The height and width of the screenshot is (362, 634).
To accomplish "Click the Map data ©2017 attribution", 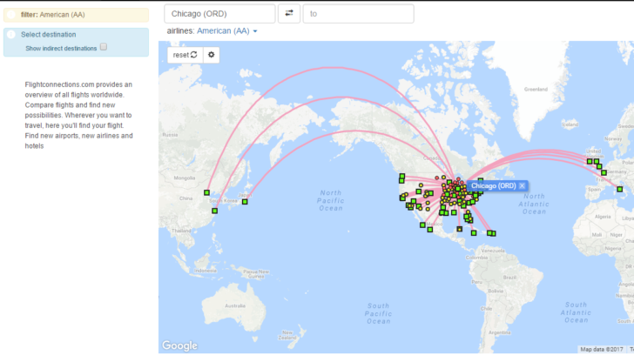I will coord(602,349).
